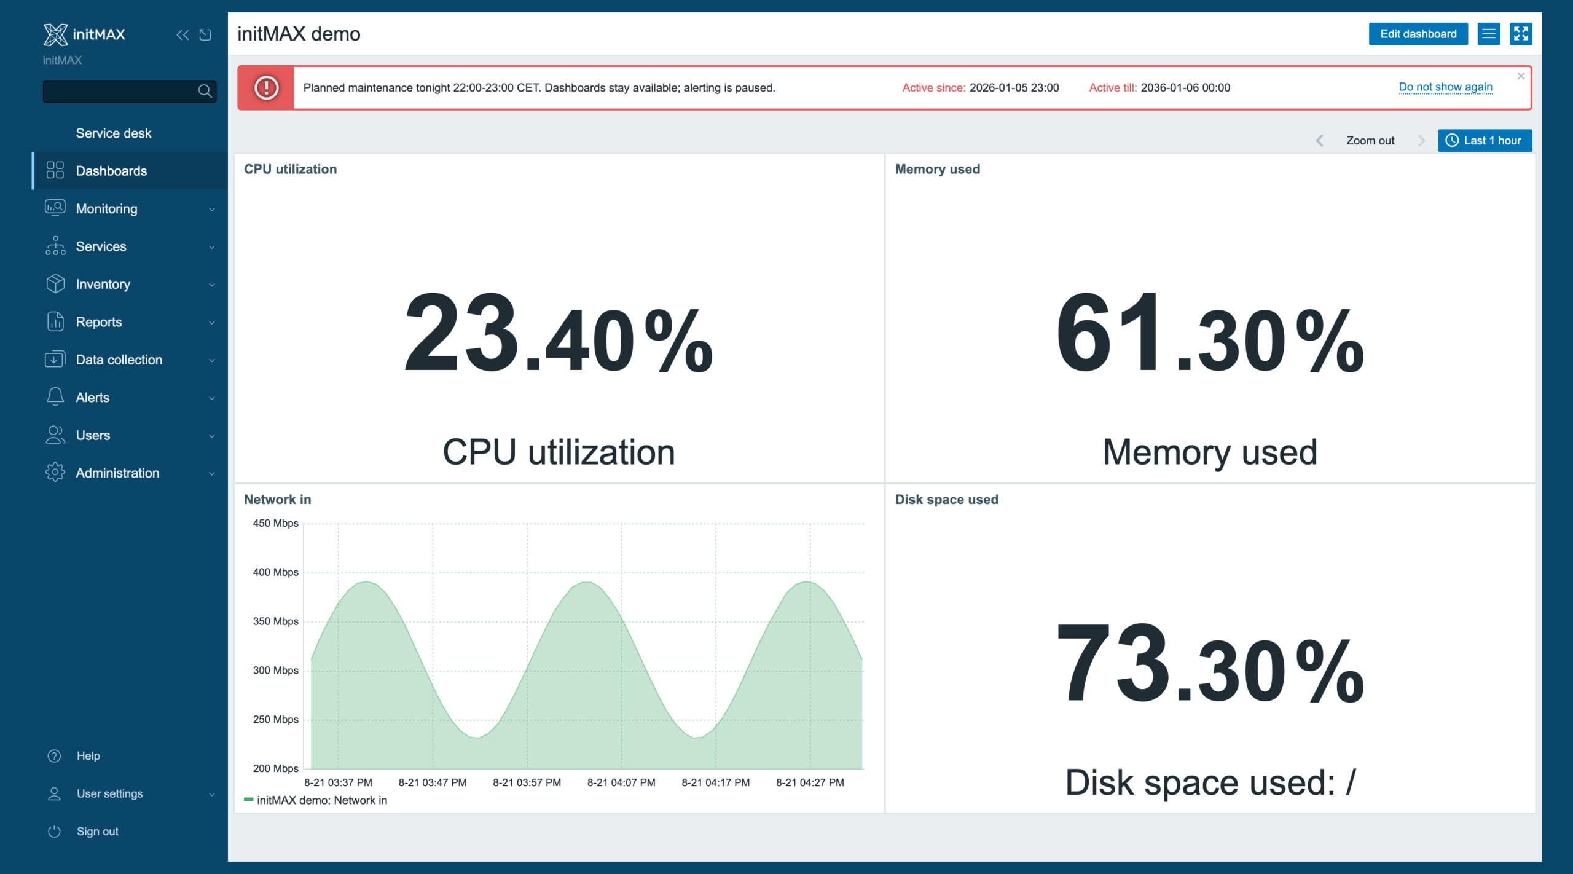This screenshot has height=874, width=1573.
Task: Click the Zoom out button
Action: (1370, 141)
